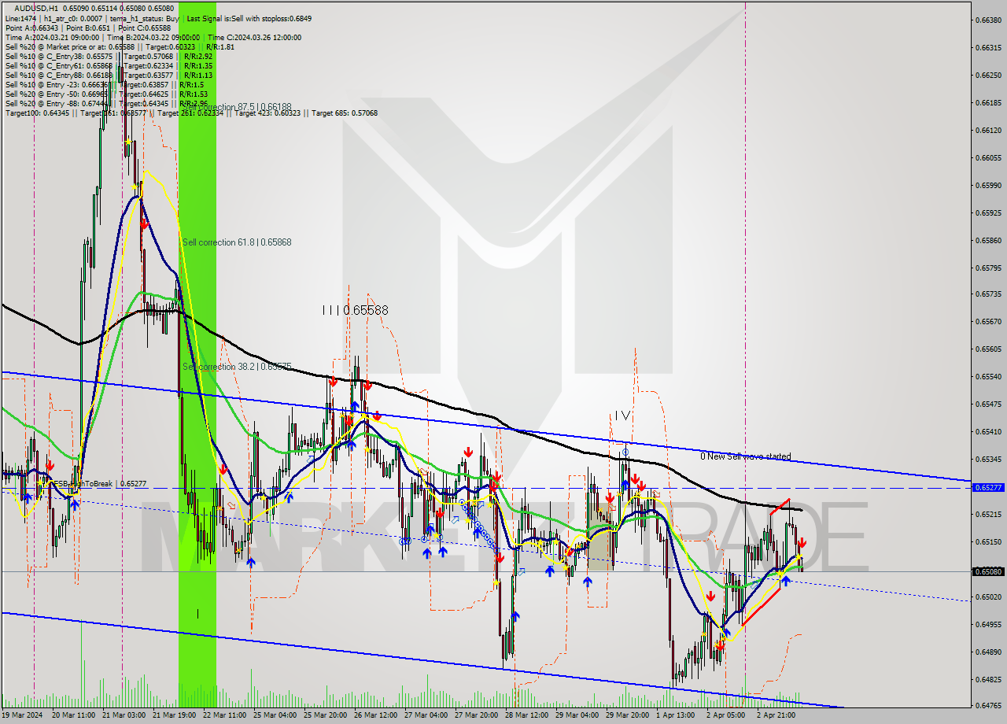Click the 0.64825 price axis label
Viewport: 1007px width, 724px height.
[x=988, y=679]
